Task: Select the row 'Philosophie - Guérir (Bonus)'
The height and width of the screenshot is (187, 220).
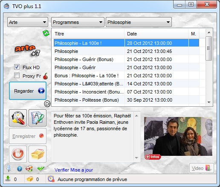Action: [x=126, y=59]
